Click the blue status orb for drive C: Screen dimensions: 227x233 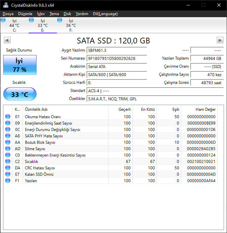(x=3, y=20)
